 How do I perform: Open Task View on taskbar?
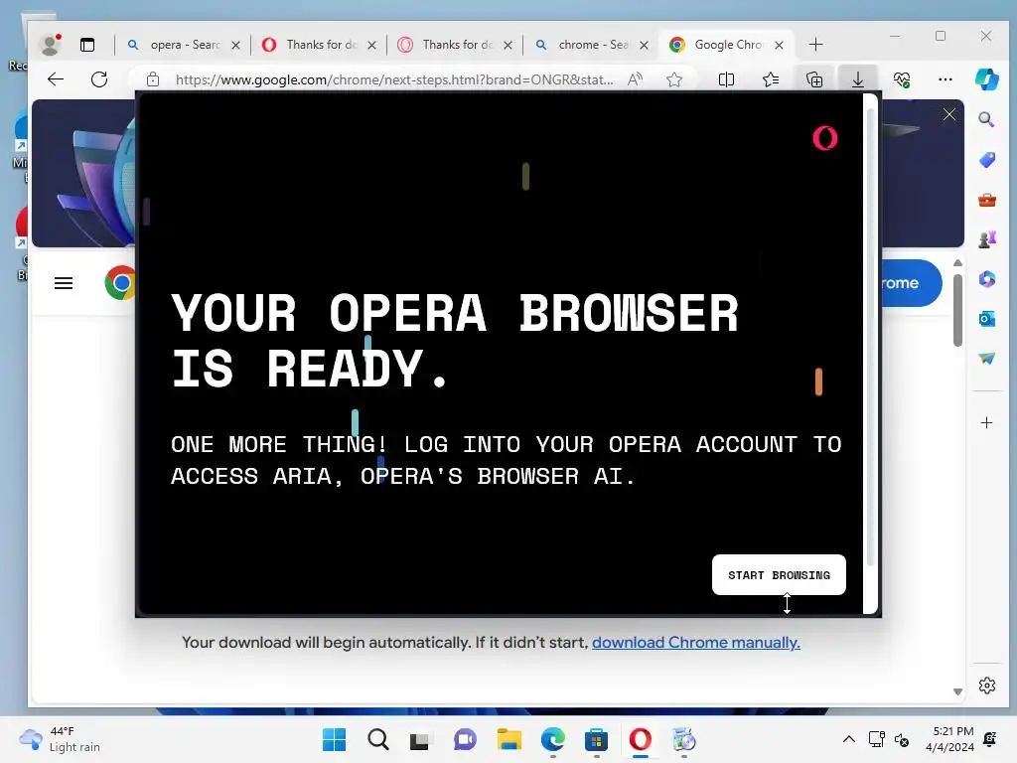[420, 739]
